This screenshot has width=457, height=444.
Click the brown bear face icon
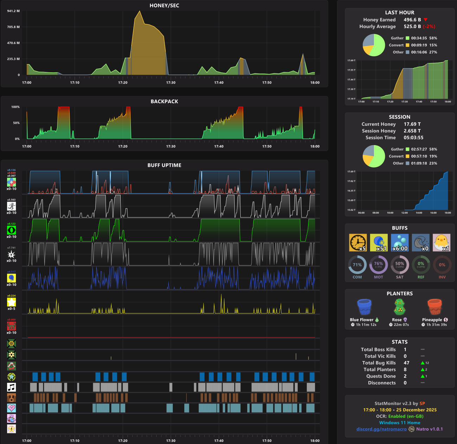(x=12, y=398)
